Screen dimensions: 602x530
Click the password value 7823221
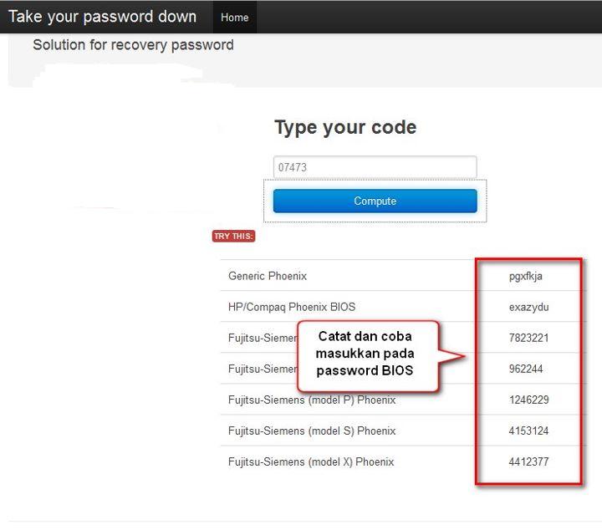click(x=528, y=338)
